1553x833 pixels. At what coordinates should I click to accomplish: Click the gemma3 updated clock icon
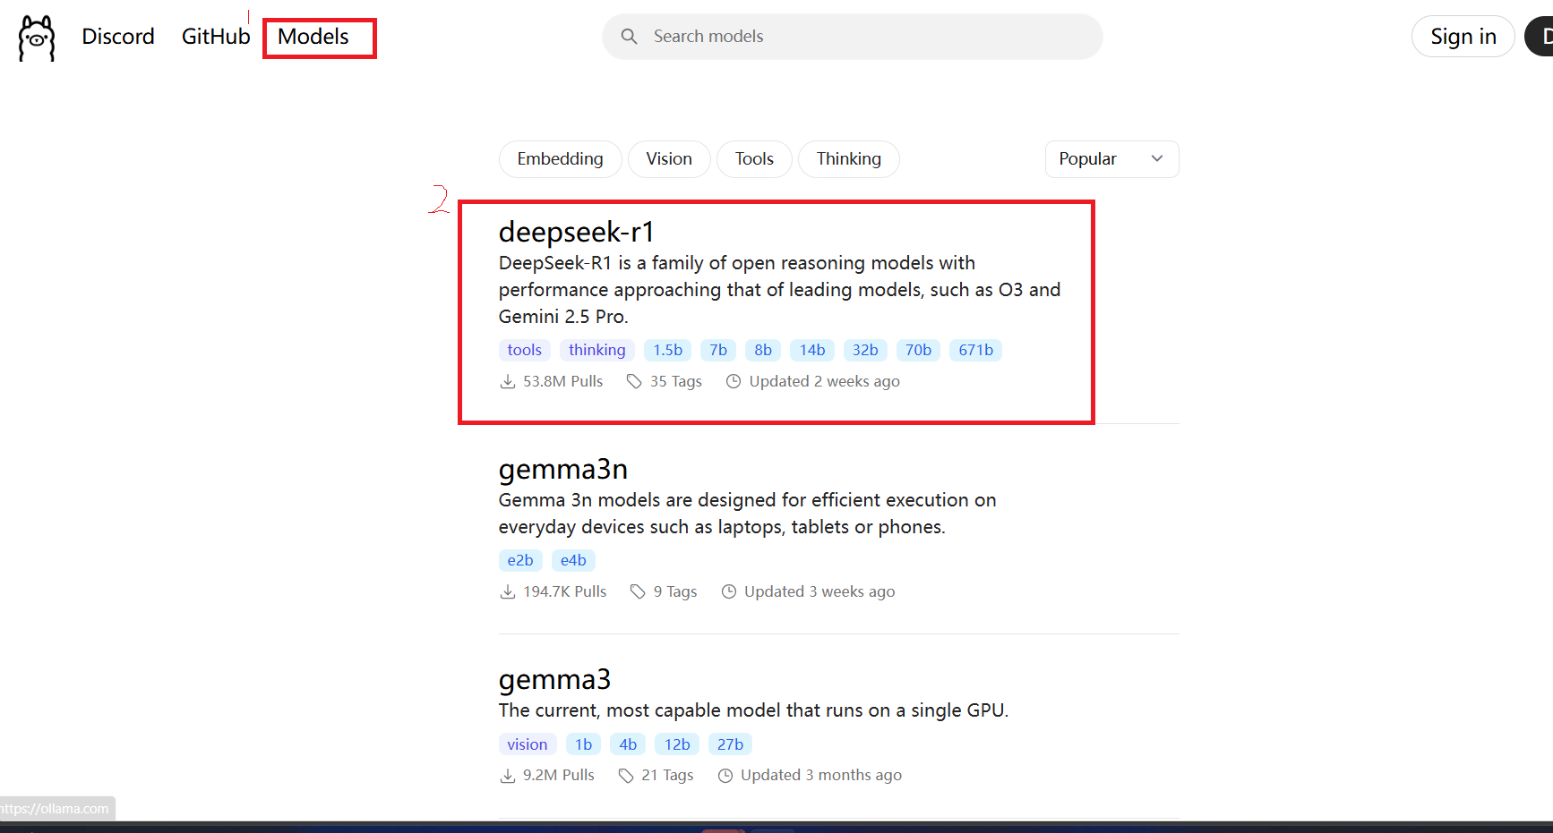[x=725, y=775]
